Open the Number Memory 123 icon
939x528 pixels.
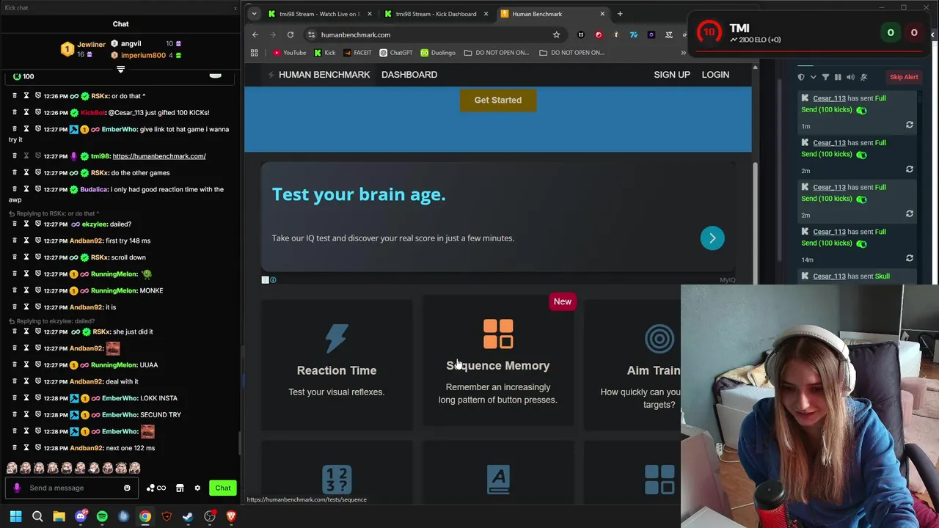[337, 480]
